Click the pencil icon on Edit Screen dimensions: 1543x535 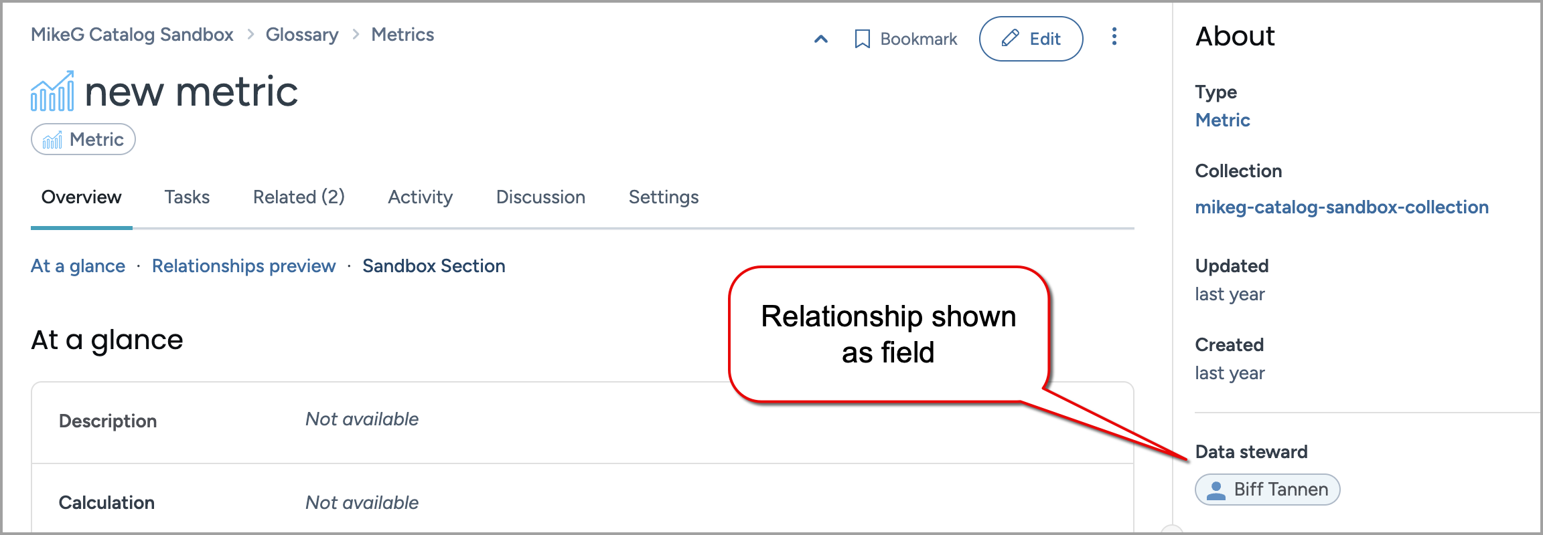click(x=1010, y=39)
